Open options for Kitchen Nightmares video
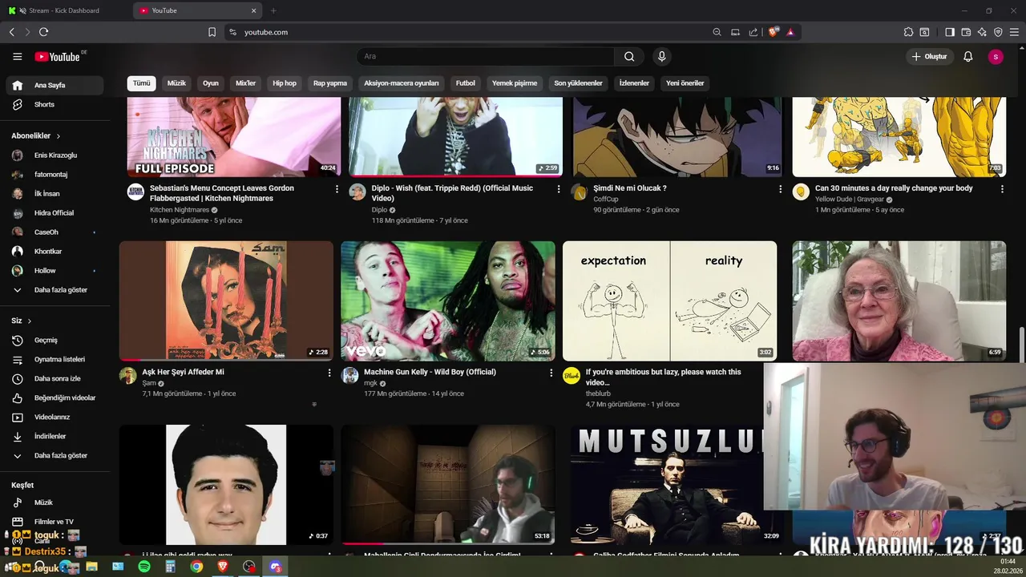 [337, 189]
